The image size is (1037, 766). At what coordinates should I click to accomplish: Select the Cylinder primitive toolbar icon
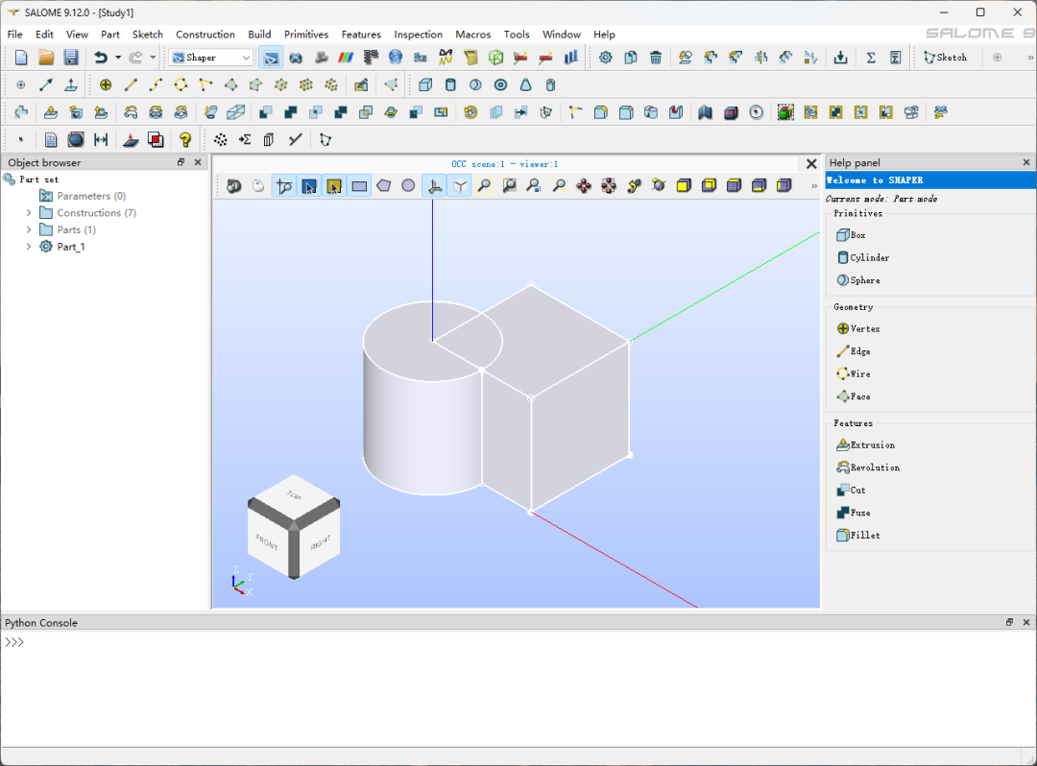coord(451,84)
